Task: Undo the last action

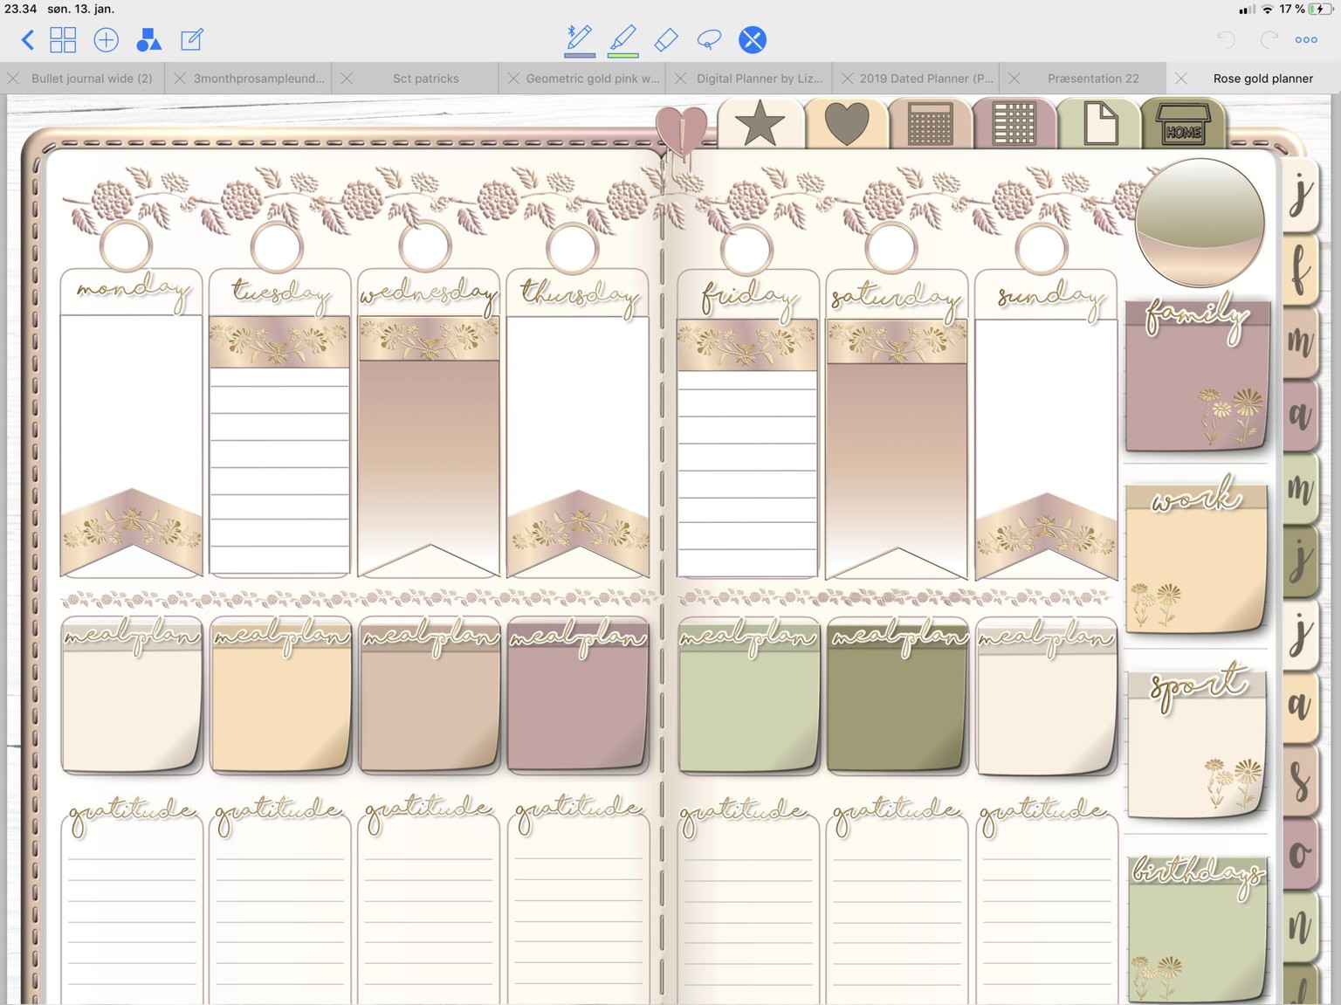Action: coord(1226,40)
